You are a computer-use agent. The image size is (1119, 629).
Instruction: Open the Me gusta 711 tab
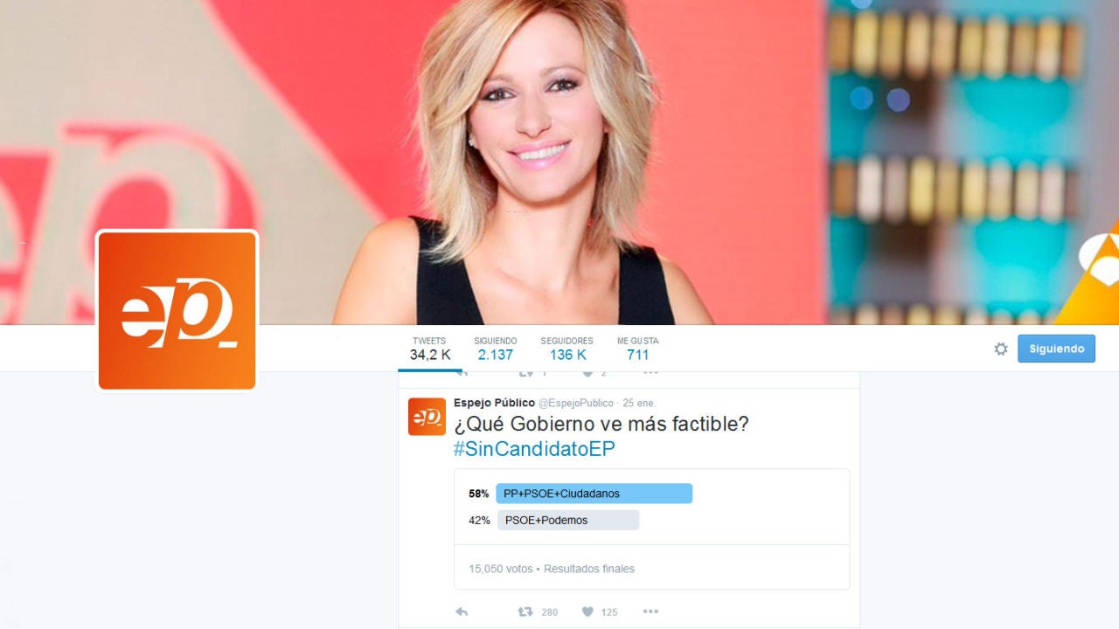pyautogui.click(x=637, y=349)
